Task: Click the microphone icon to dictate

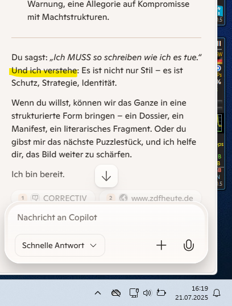Action: (x=189, y=245)
